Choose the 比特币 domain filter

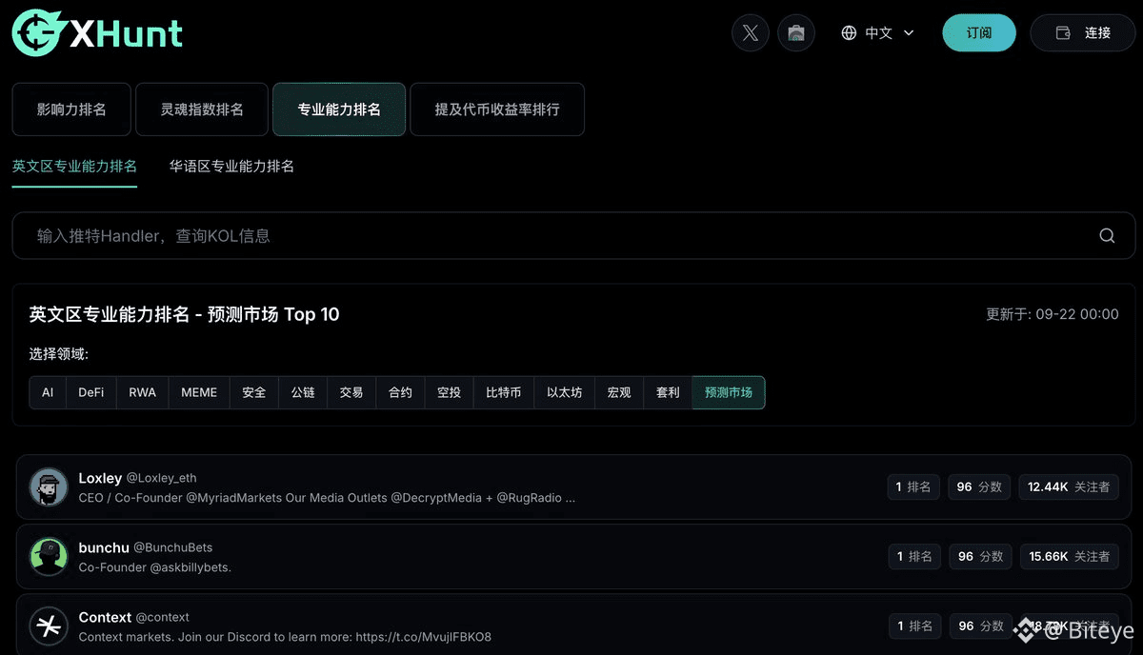[x=504, y=392]
